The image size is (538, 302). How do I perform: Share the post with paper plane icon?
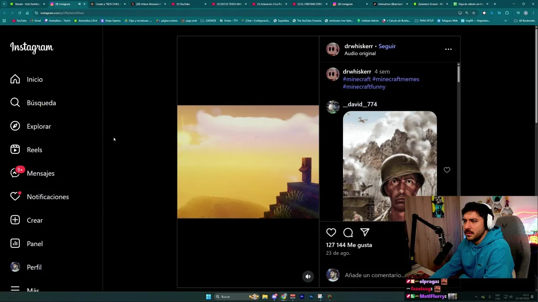(x=365, y=232)
